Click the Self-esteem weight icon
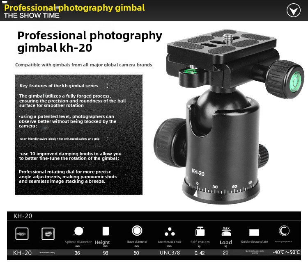 coord(200,231)
